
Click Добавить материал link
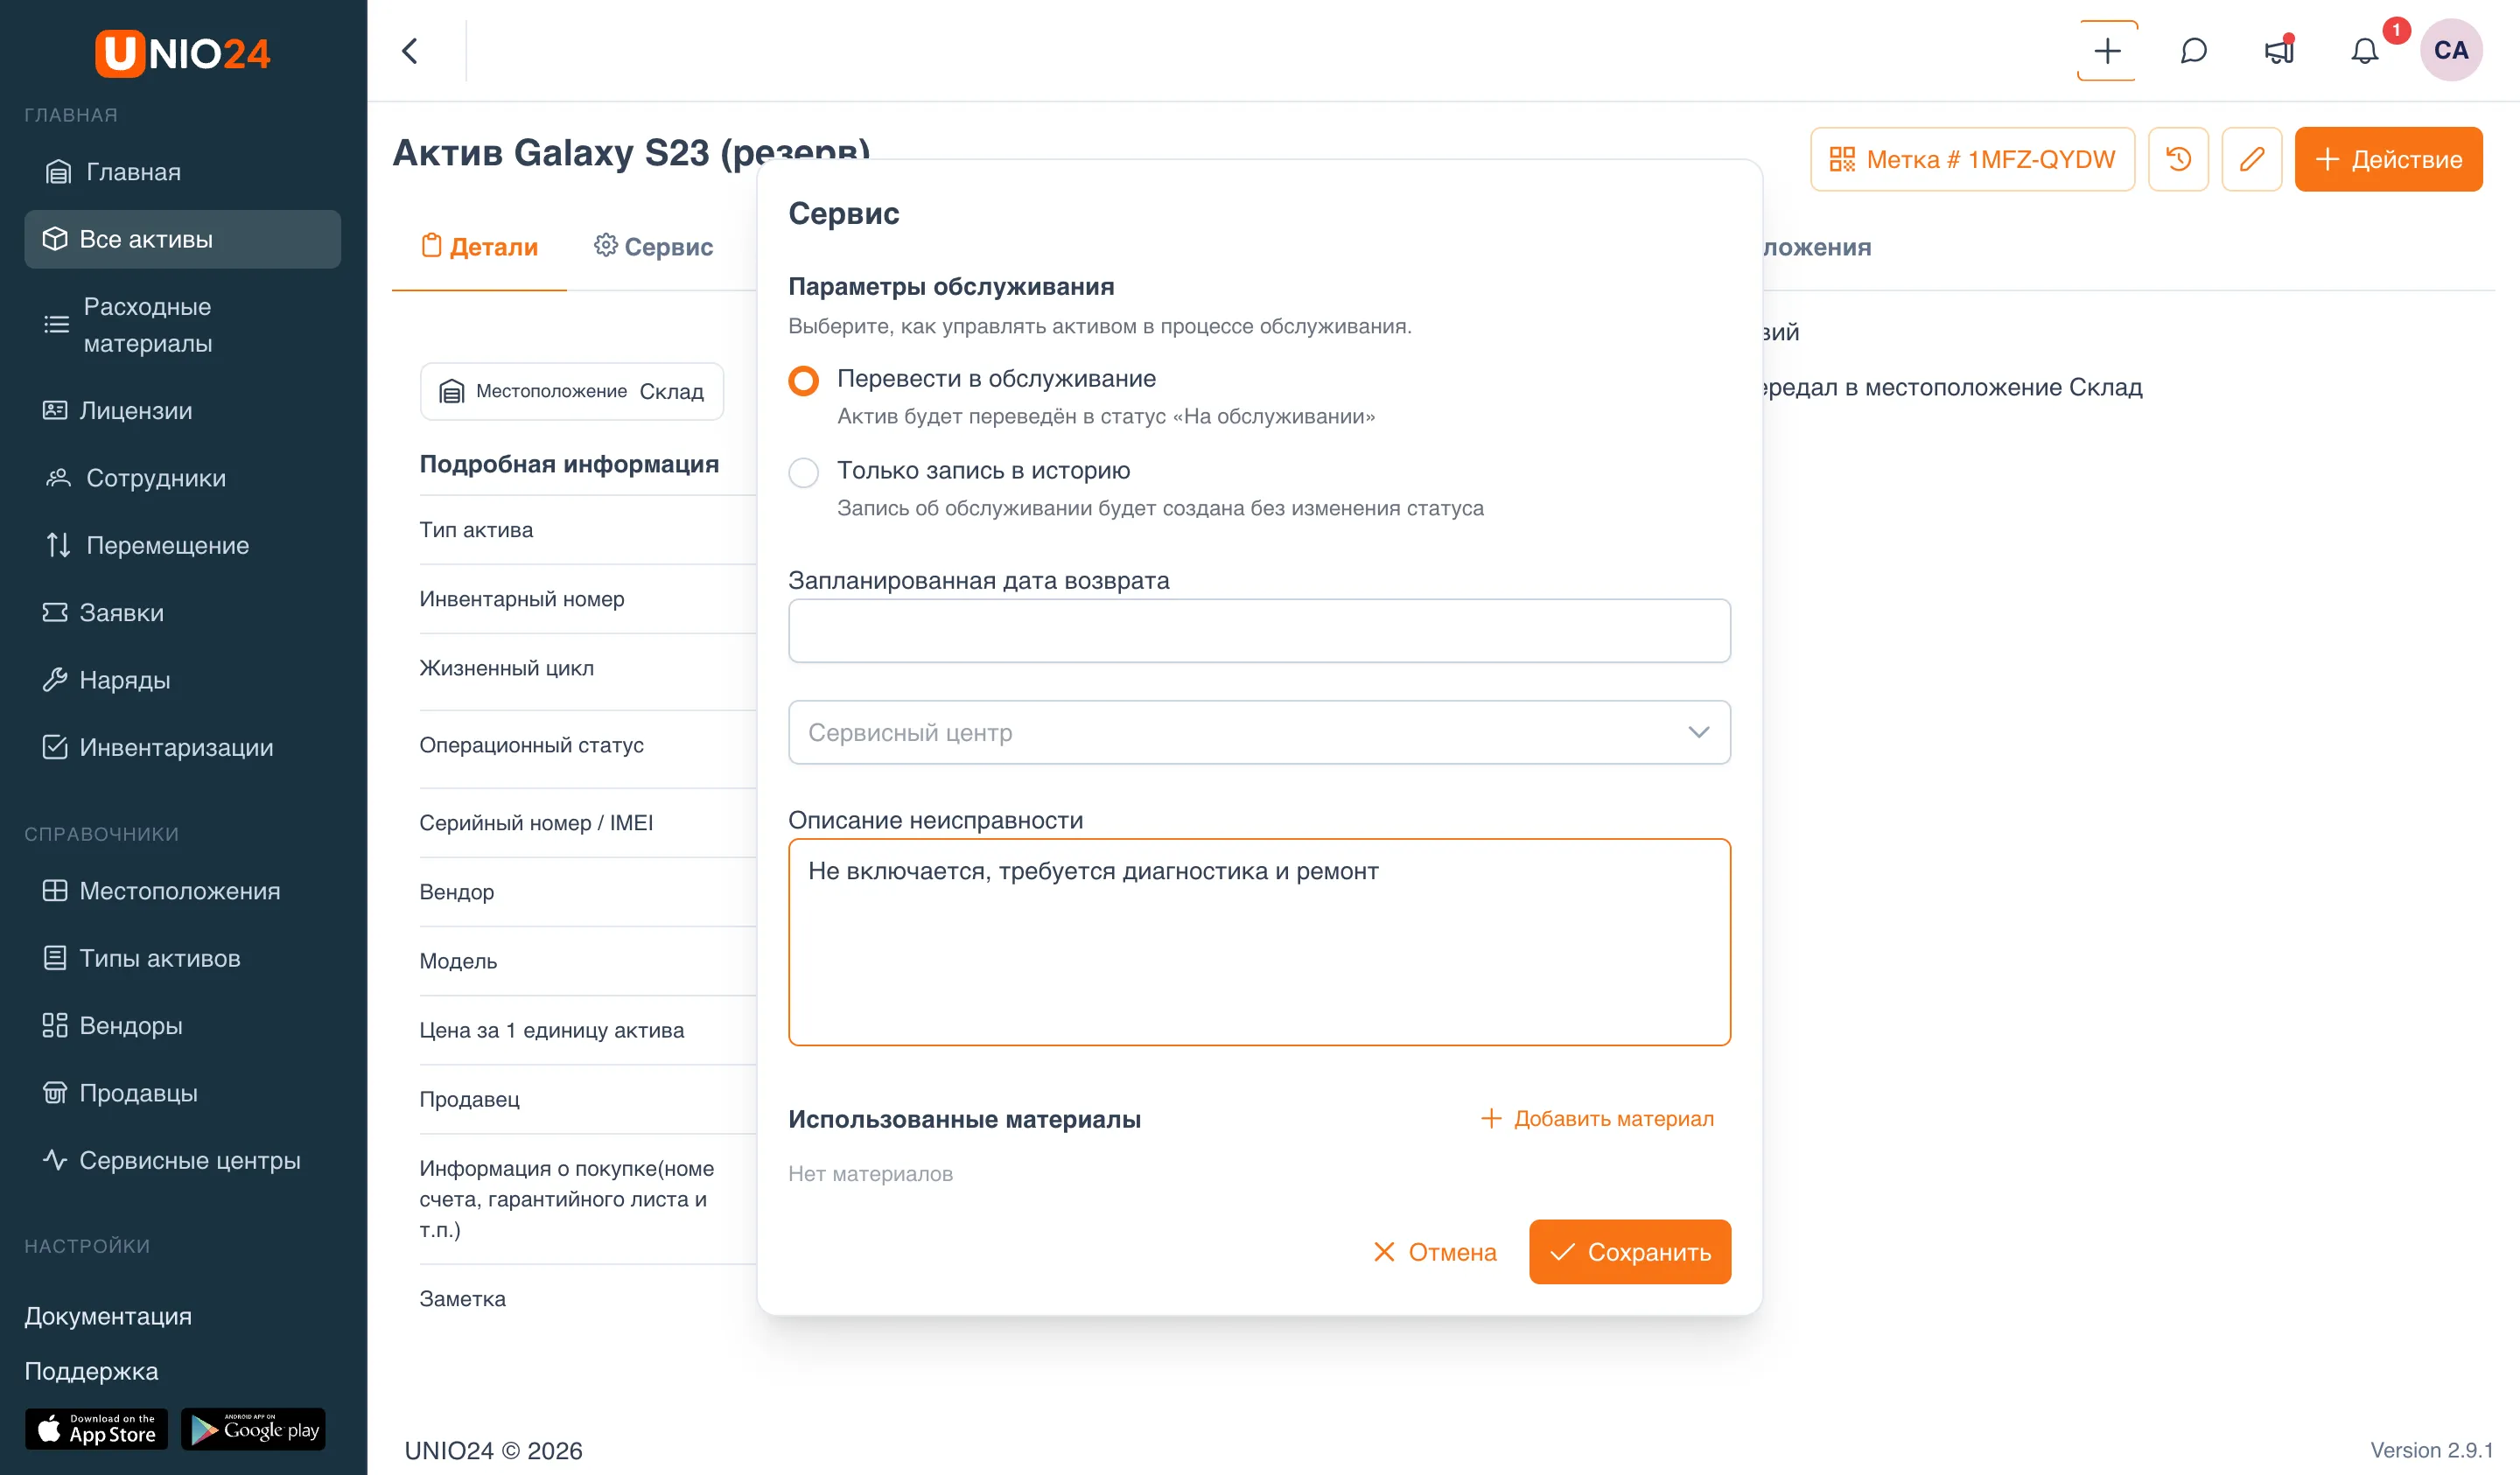pyautogui.click(x=1597, y=1119)
